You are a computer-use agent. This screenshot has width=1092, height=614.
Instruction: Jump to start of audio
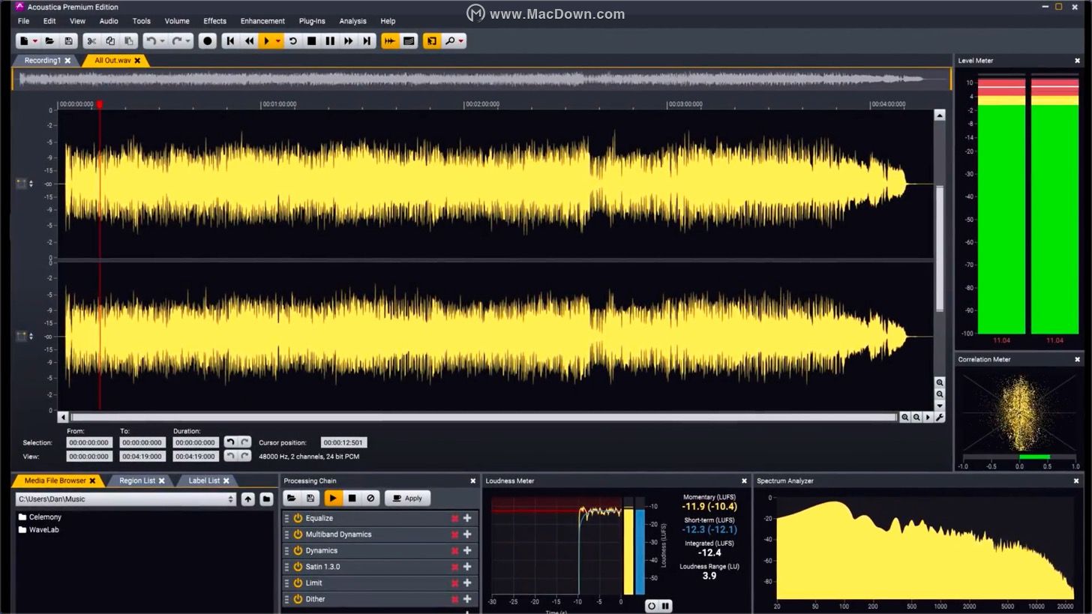[230, 41]
